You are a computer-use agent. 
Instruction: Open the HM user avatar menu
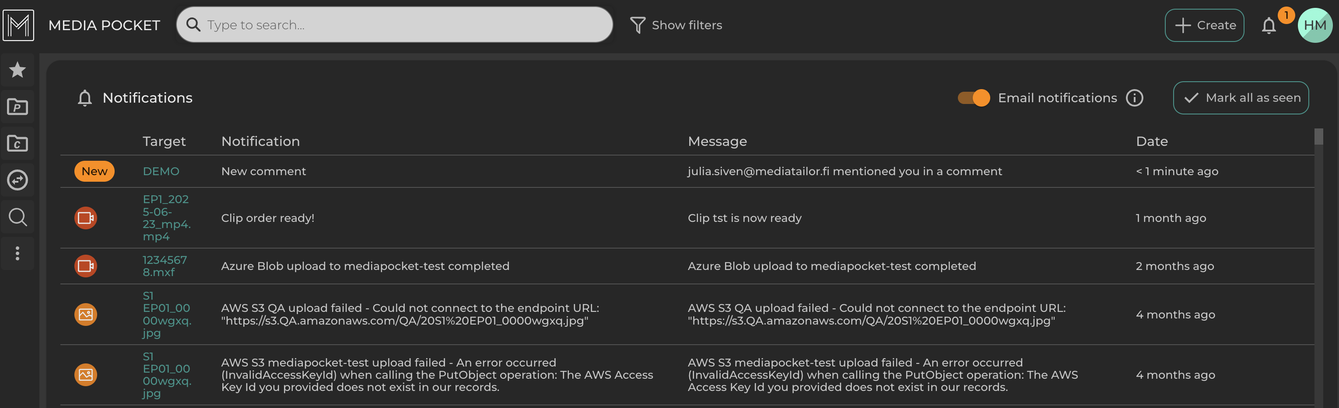(x=1314, y=25)
